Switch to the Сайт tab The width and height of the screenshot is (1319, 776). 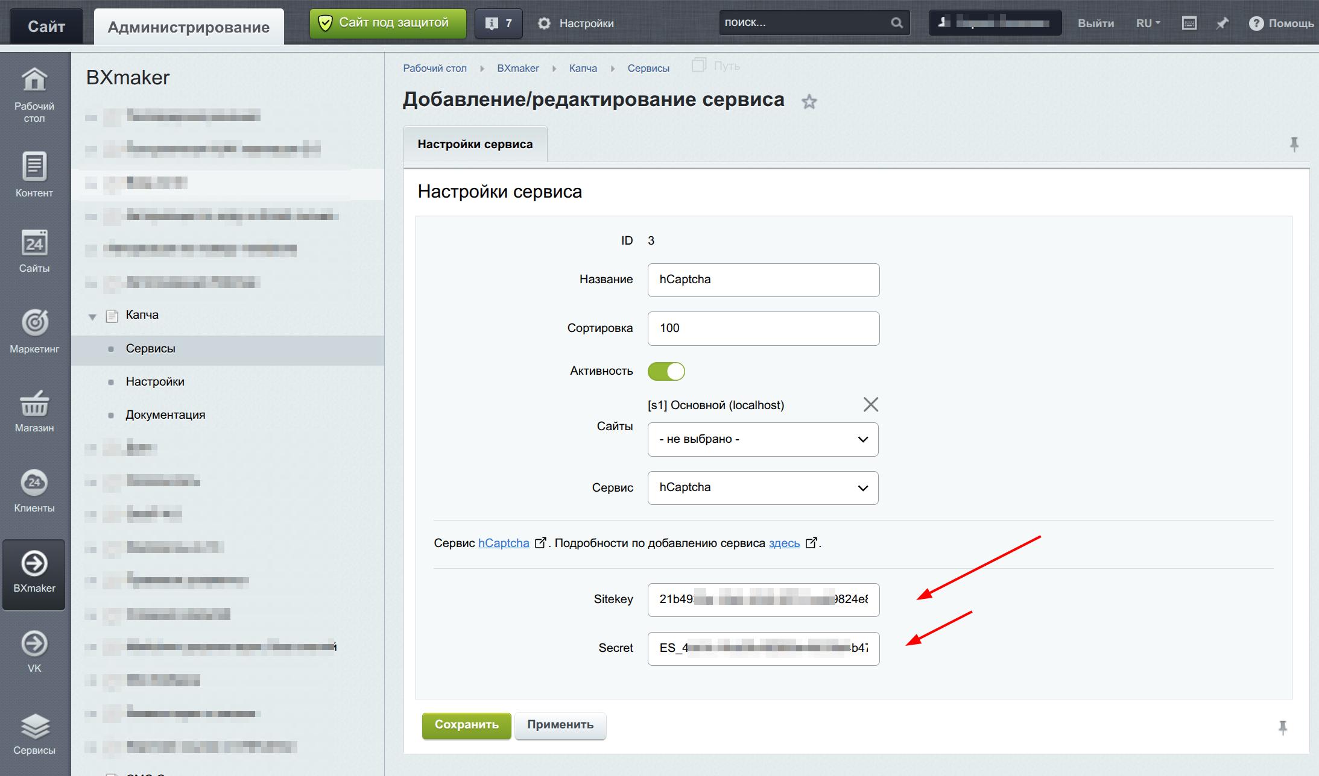[x=46, y=27]
